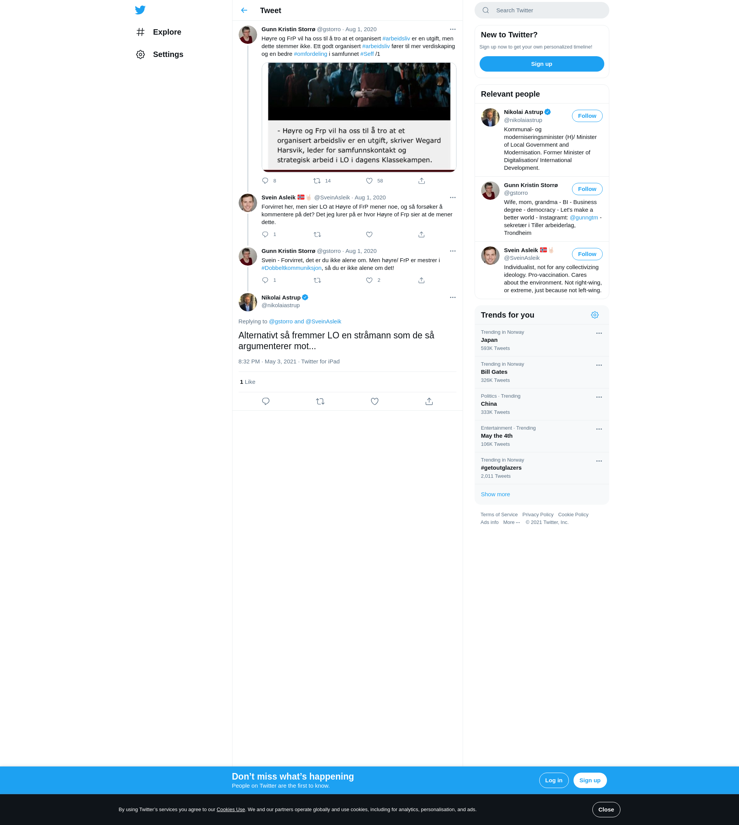This screenshot has height=825, width=739.
Task: Like Svein Asleik's tweet
Action: point(369,234)
